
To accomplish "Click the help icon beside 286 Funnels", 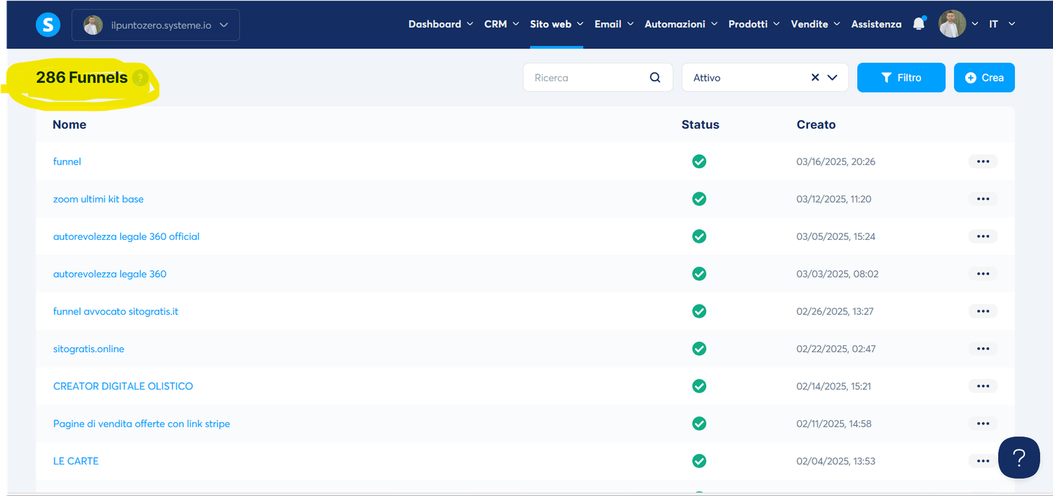I will [x=140, y=78].
